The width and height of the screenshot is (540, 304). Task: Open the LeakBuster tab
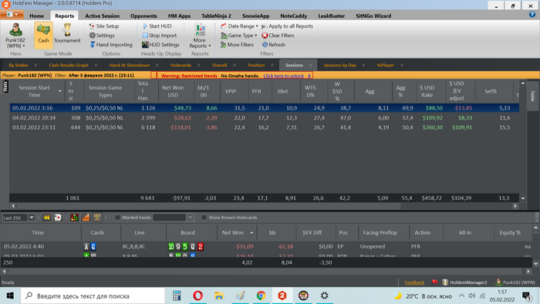[x=331, y=16]
